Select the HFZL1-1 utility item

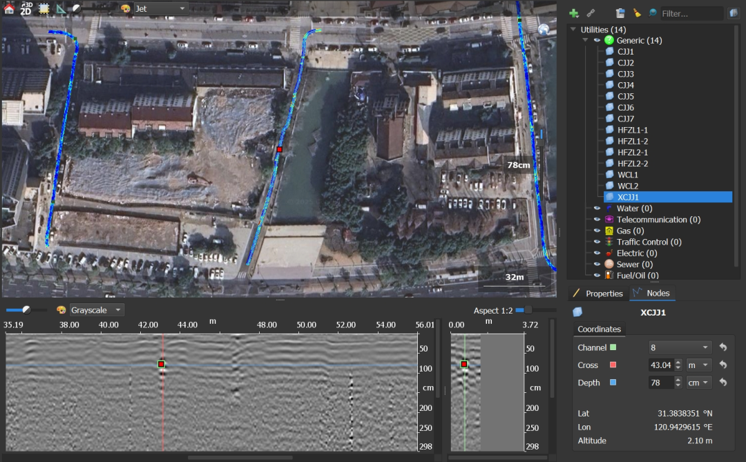point(632,130)
